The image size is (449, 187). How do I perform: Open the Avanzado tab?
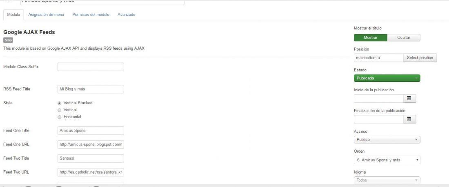[x=126, y=15]
